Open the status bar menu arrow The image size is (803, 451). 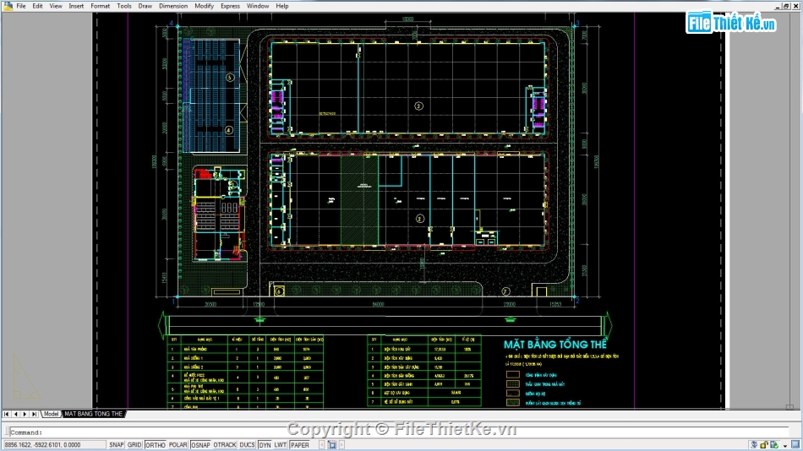click(x=785, y=446)
